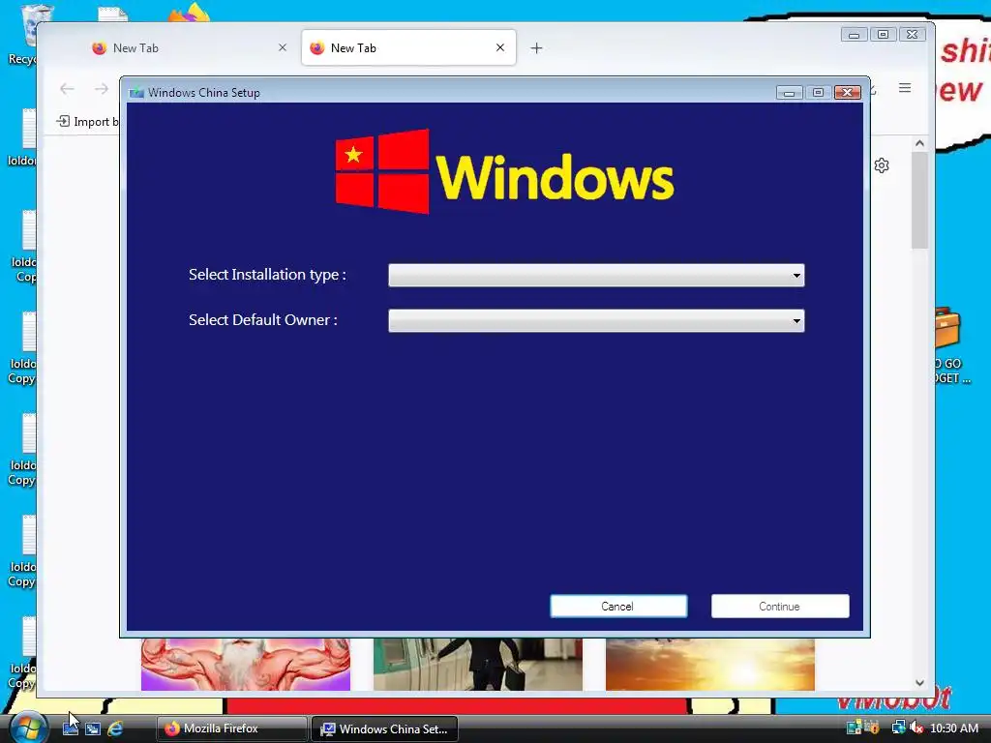Close the Firefox window
This screenshot has width=991, height=743.
[912, 34]
